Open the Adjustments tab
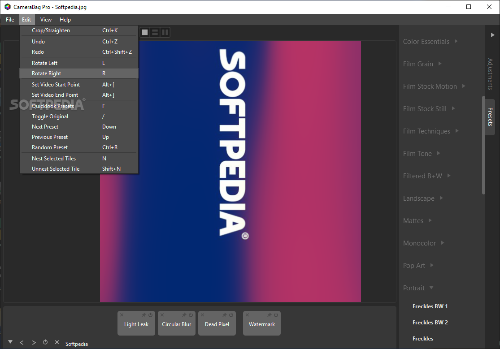Screen dimensions: 500x349 tap(490, 73)
